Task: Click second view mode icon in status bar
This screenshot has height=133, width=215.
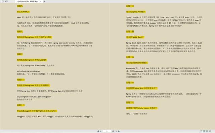Action: pos(204,131)
